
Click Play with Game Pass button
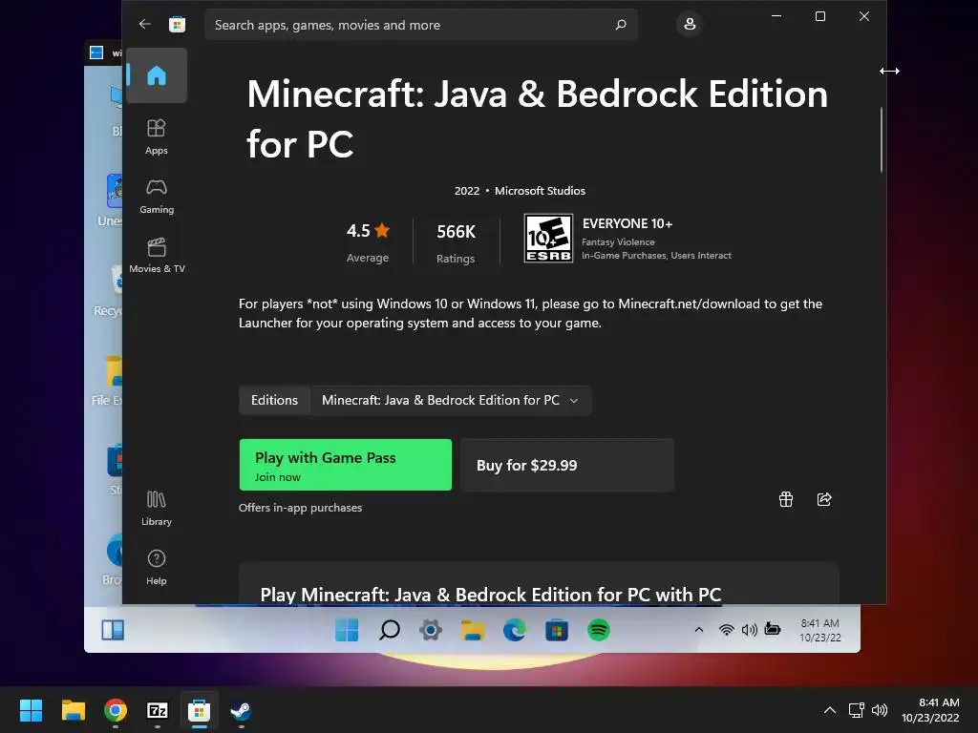click(346, 465)
